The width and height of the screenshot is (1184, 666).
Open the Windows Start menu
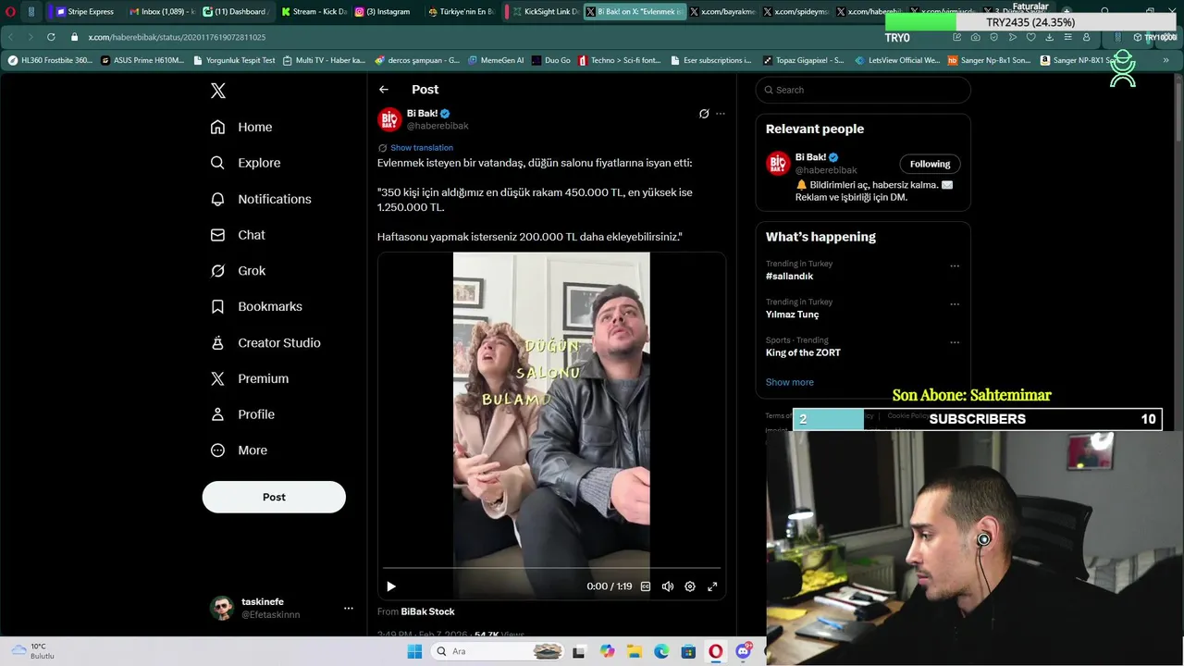pos(414,651)
